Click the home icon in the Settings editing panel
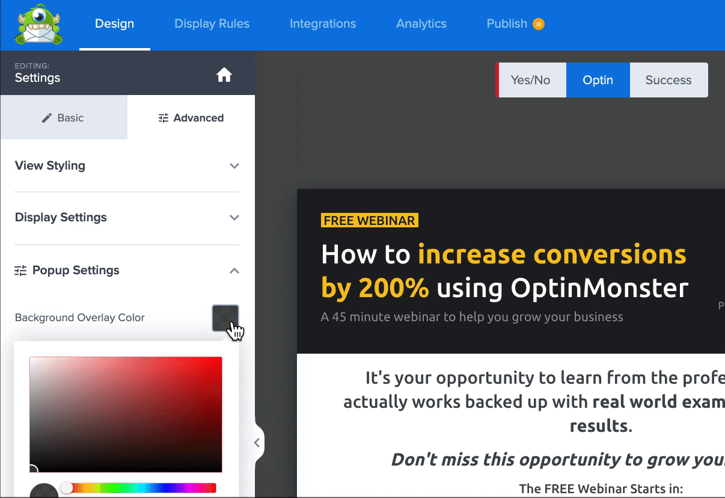Image resolution: width=725 pixels, height=498 pixels. 224,75
